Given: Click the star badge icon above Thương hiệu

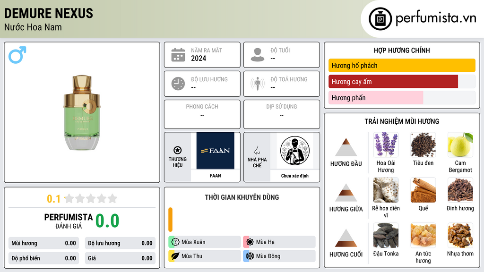Looking at the screenshot, I should pyautogui.click(x=178, y=150).
